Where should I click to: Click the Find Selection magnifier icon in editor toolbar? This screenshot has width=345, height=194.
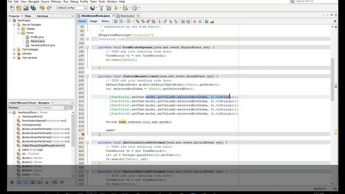[137, 22]
